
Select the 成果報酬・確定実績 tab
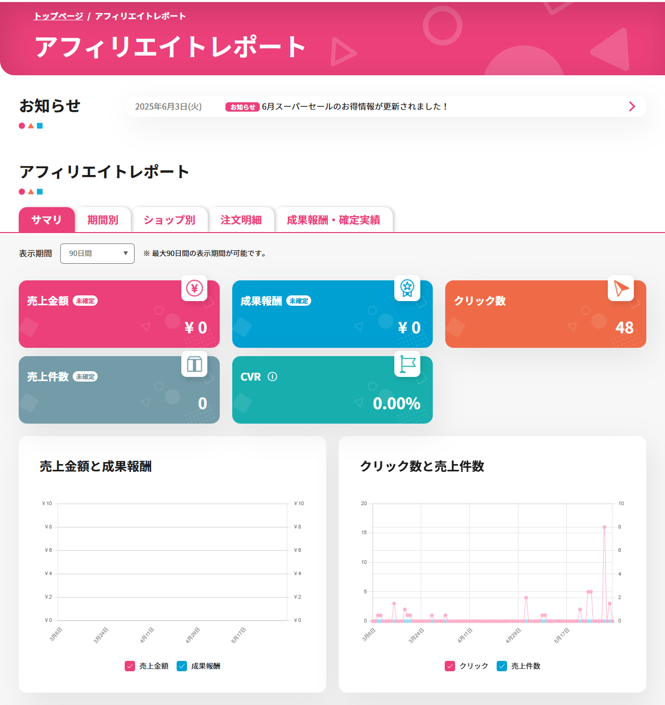(334, 220)
